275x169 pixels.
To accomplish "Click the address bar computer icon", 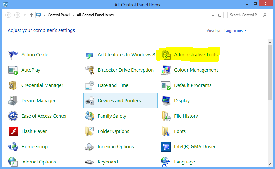I will click(x=39, y=15).
